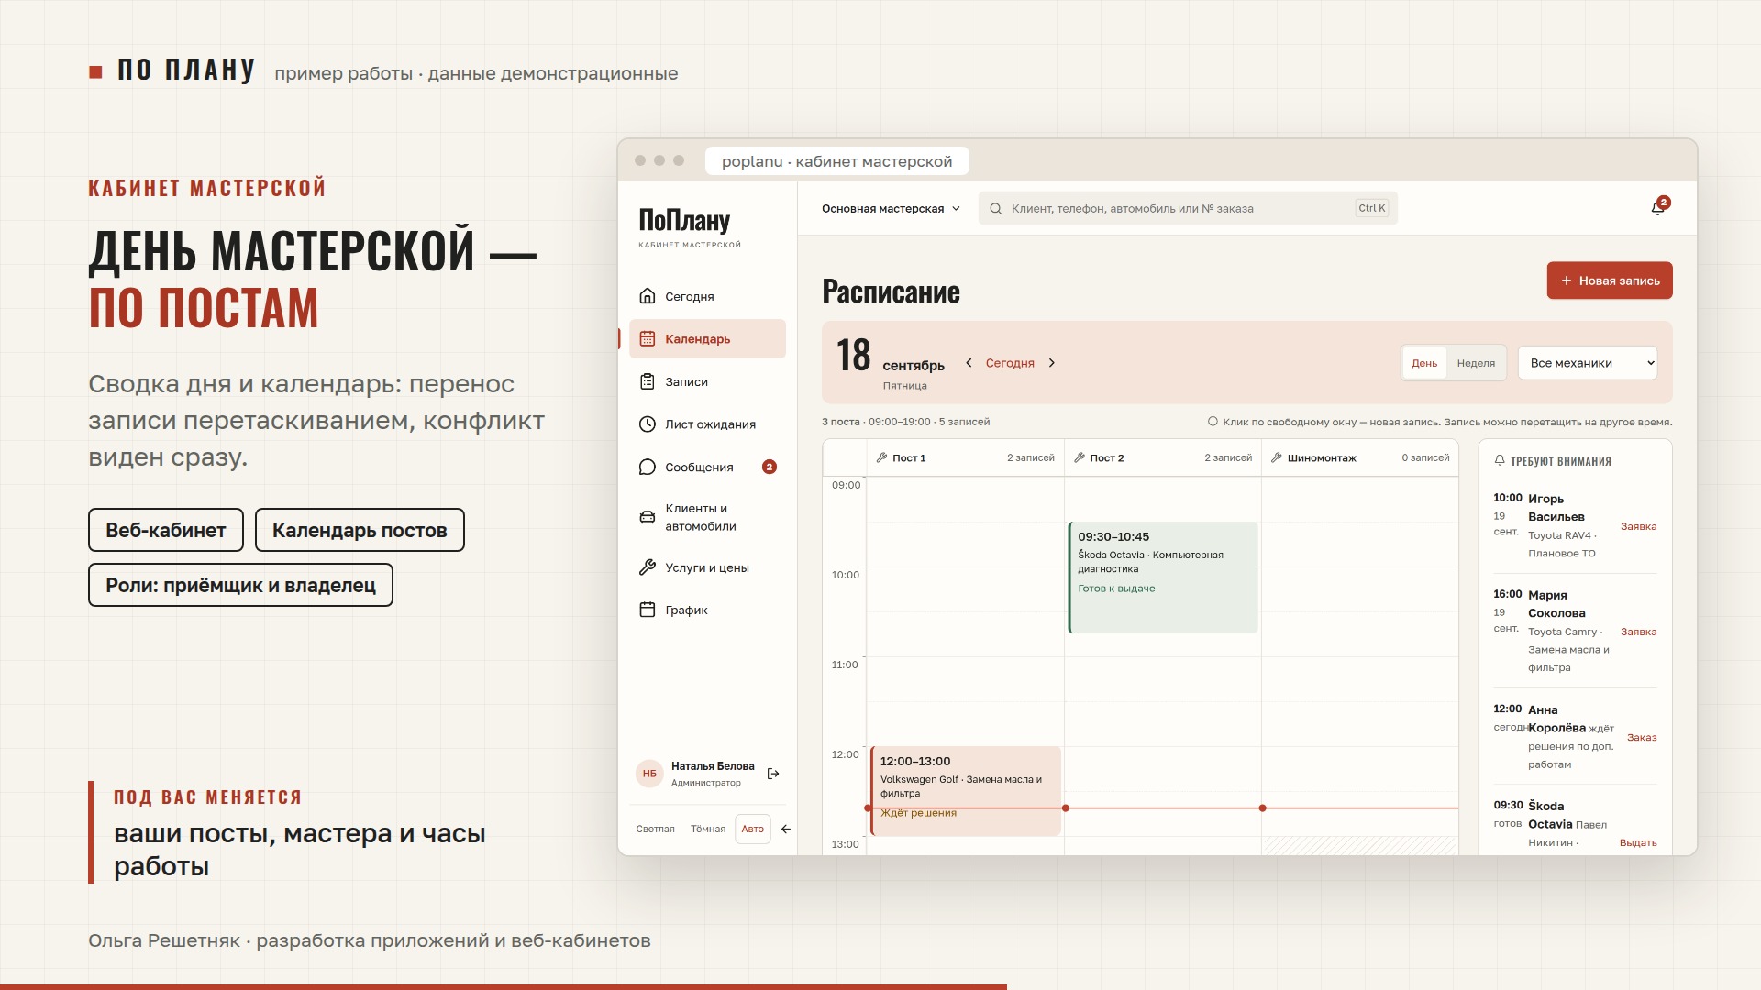This screenshot has height=990, width=1761.
Task: Go to the next day with the right chevron
Action: (1052, 363)
